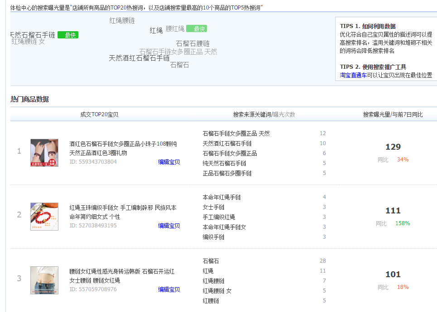Image resolution: width=437 pixels, height=312 pixels.
Task: Click the 最快 badge next to 腰红绳
Action: [197, 29]
